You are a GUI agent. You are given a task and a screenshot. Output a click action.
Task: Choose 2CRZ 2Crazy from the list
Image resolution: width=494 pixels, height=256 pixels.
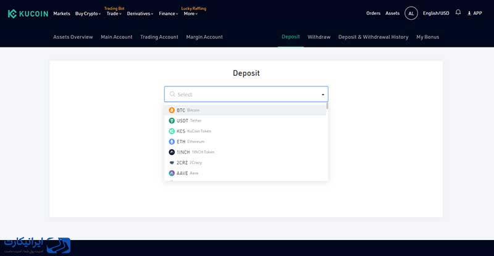tap(245, 162)
